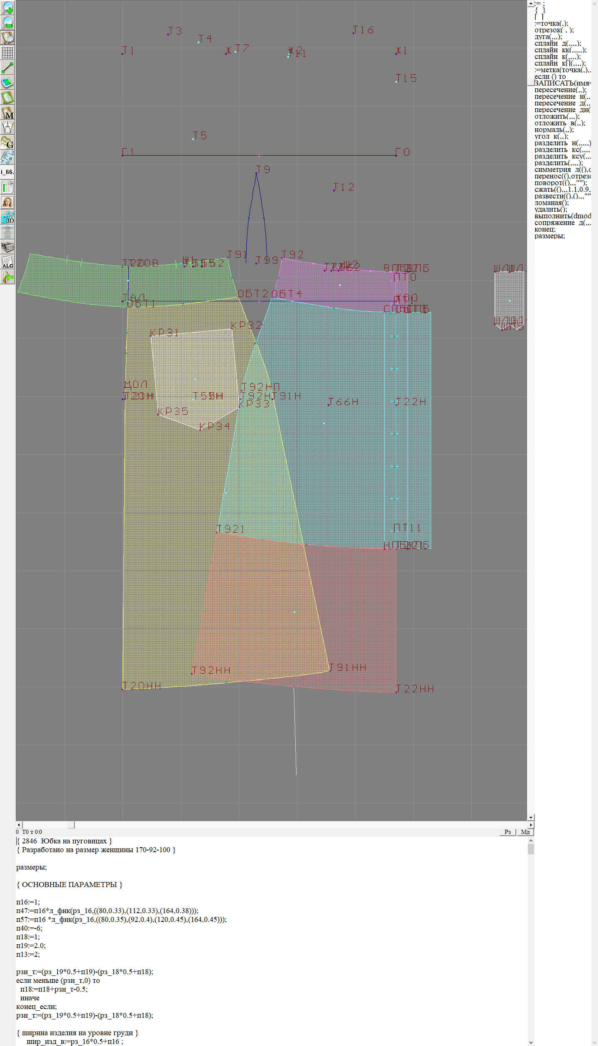Image resolution: width=598 pixels, height=1046 pixels.
Task: Click the compass drawing tool icon
Action: click(7, 127)
